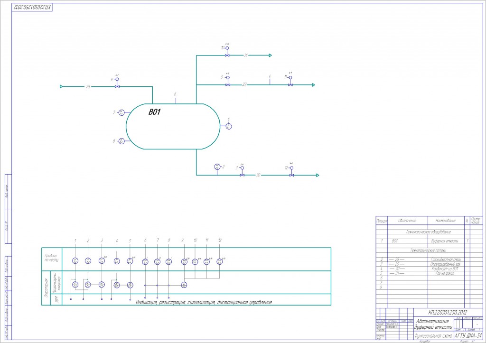
Task: Click field instrument bubble under column 12
Action: click(x=219, y=261)
